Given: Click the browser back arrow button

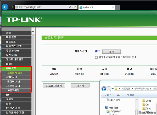Looking at the screenshot, I should click(5, 7).
